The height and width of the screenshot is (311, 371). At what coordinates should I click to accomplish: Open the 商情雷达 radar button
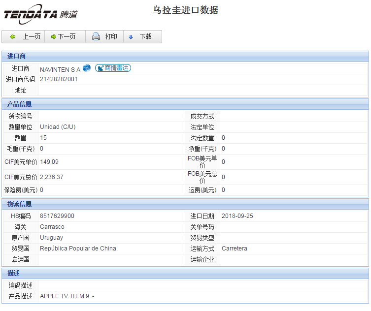pos(113,68)
